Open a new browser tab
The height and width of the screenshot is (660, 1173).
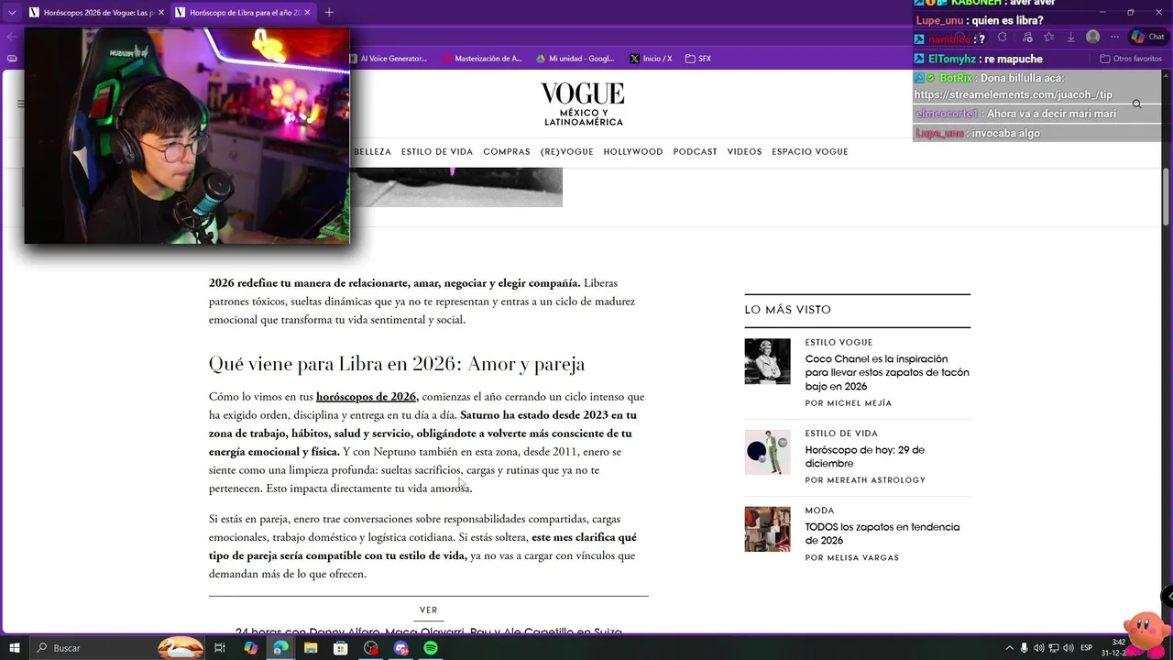tap(329, 13)
